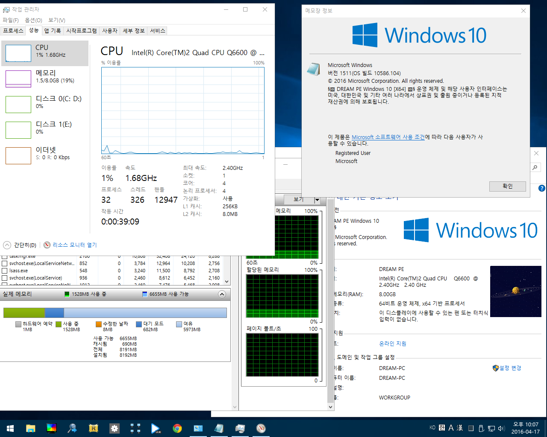This screenshot has width=547, height=437.
Task: Open the 옵션(O) menu
Action: click(x=33, y=20)
